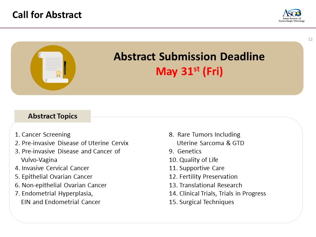Image resolution: width=316 pixels, height=237 pixels.
Task: Select Non-epithelial Ovarian Cancer topic
Action: coord(61,185)
